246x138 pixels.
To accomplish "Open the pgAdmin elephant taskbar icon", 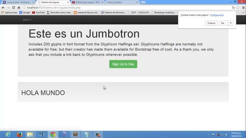I will [42, 135].
